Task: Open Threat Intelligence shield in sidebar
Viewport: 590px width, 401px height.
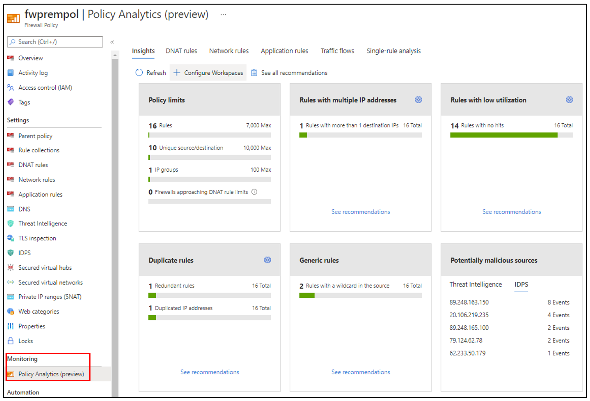Action: tap(11, 223)
